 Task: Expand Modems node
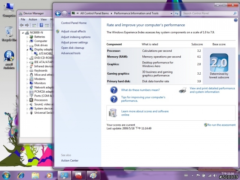[x=27, y=79]
